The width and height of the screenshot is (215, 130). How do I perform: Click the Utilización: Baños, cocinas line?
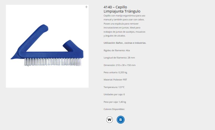pyautogui.click(x=125, y=43)
